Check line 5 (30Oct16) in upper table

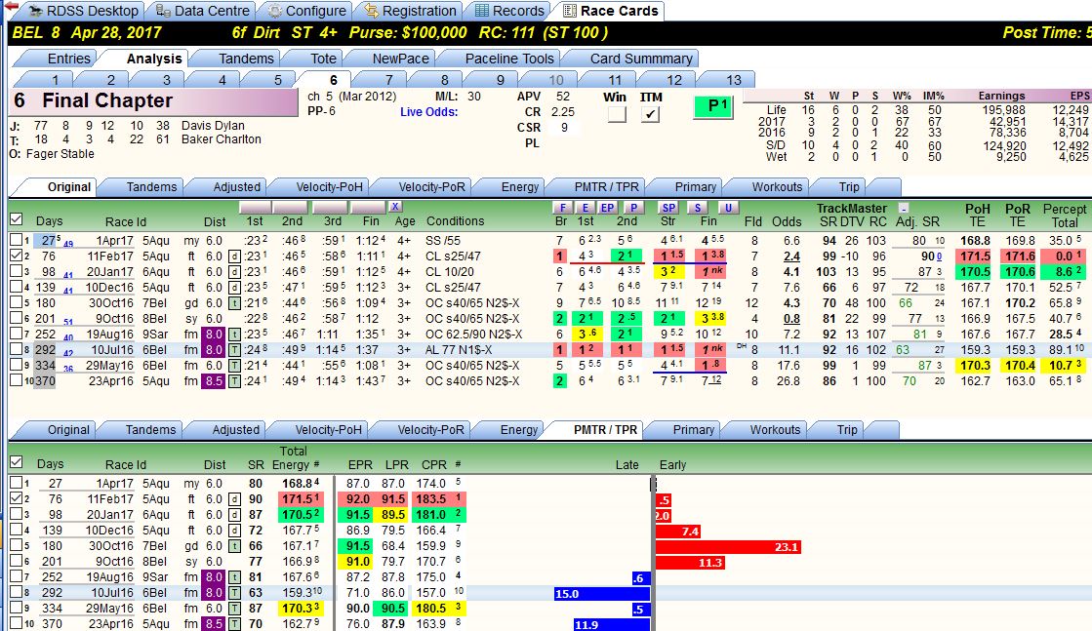coord(16,302)
